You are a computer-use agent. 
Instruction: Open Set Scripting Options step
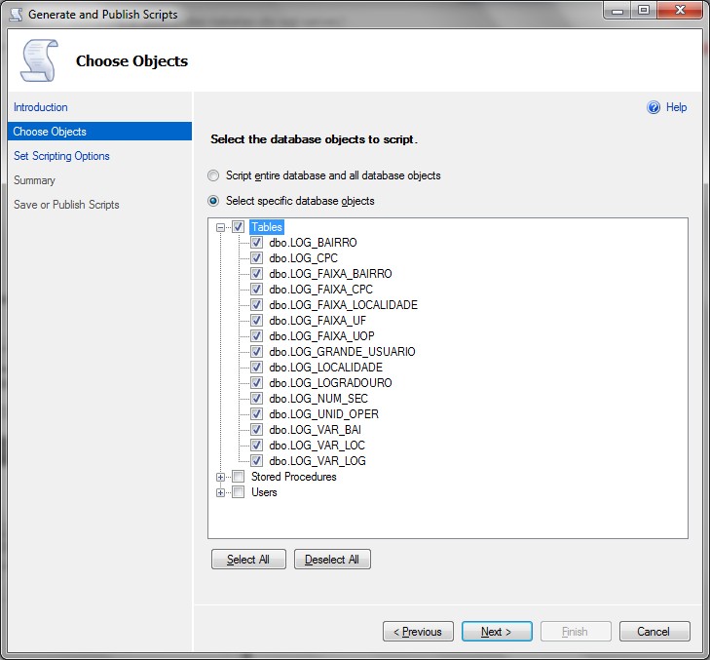tap(61, 156)
